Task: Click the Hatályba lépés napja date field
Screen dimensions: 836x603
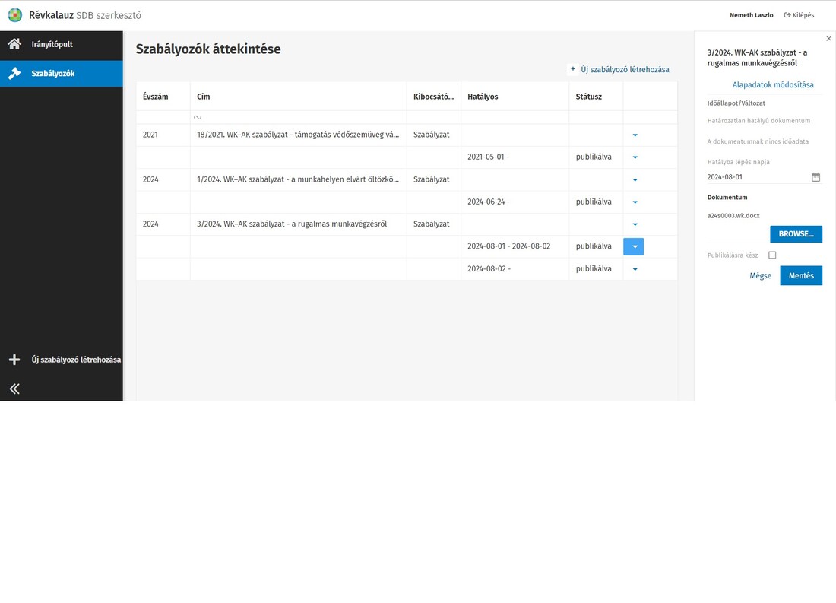Action: tap(756, 177)
